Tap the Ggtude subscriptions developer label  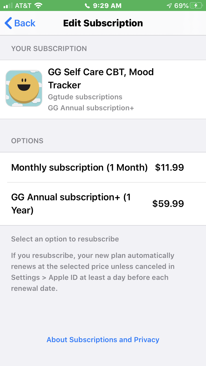(x=85, y=97)
